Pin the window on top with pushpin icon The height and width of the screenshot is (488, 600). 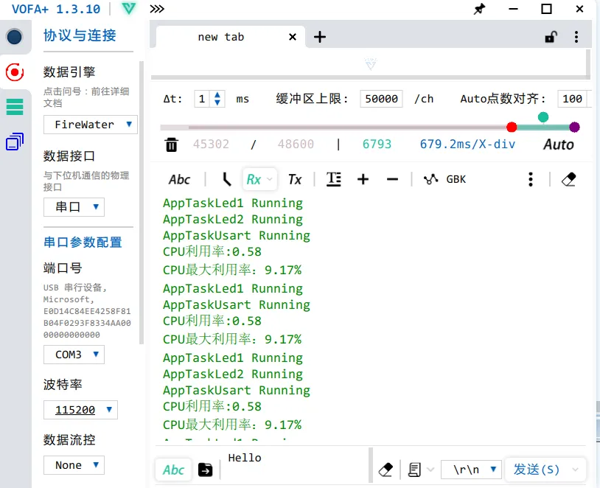click(x=478, y=10)
